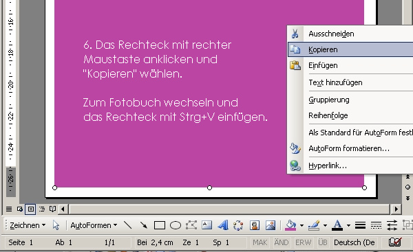Select the Line drawing tool
The image size is (413, 252).
point(128,225)
